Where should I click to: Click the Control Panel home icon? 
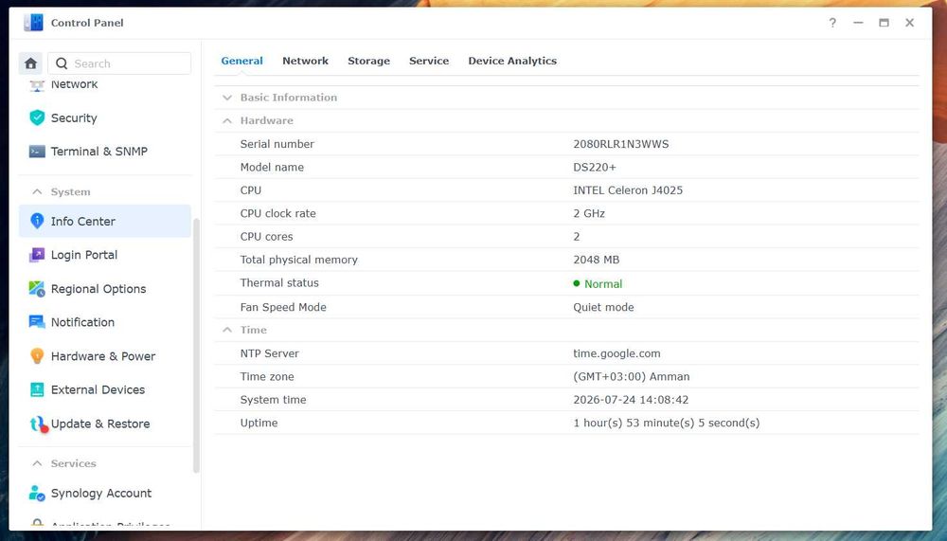pyautogui.click(x=30, y=63)
